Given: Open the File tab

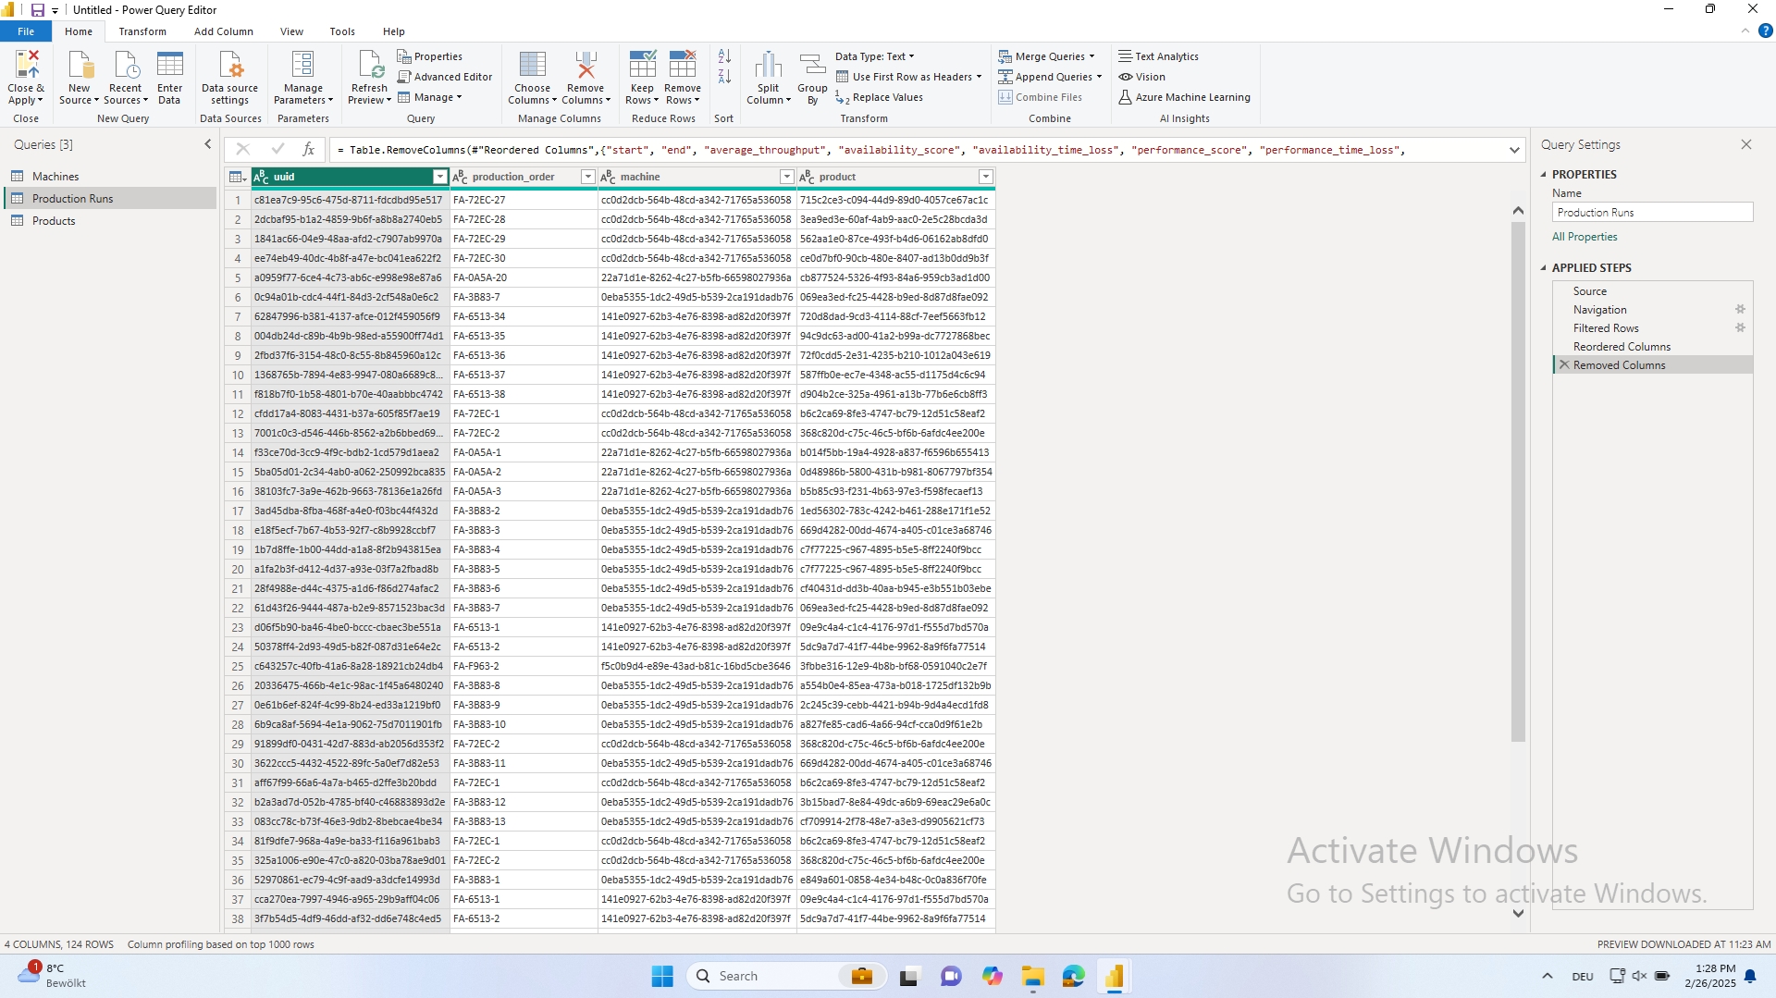Looking at the screenshot, I should (x=26, y=31).
